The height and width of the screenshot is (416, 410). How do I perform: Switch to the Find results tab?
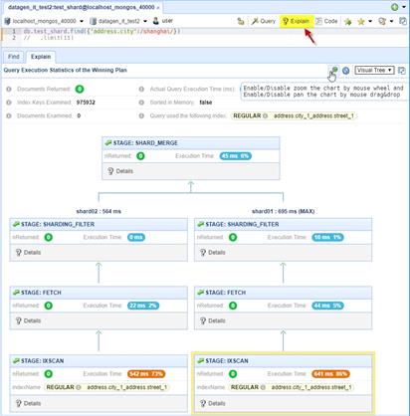pos(14,57)
